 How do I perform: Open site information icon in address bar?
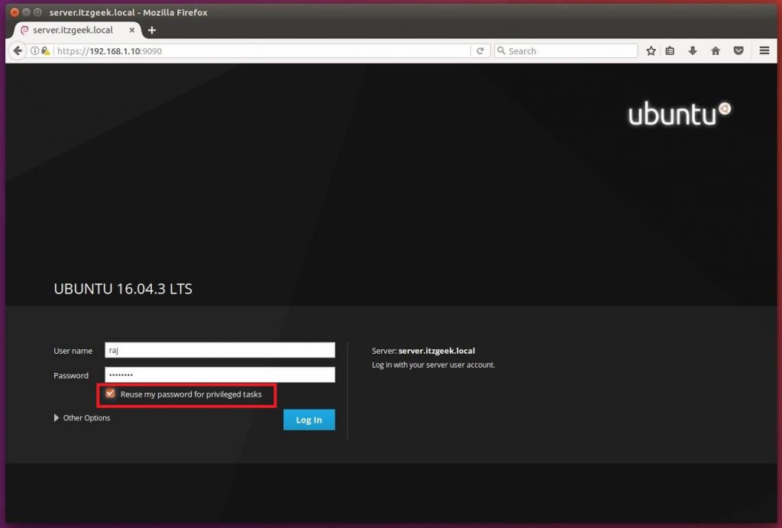pos(34,51)
